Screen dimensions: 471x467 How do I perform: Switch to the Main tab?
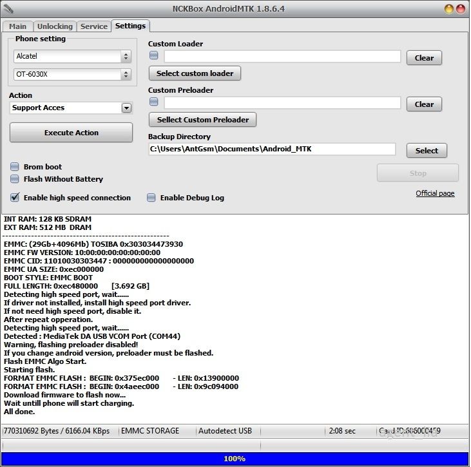click(17, 26)
